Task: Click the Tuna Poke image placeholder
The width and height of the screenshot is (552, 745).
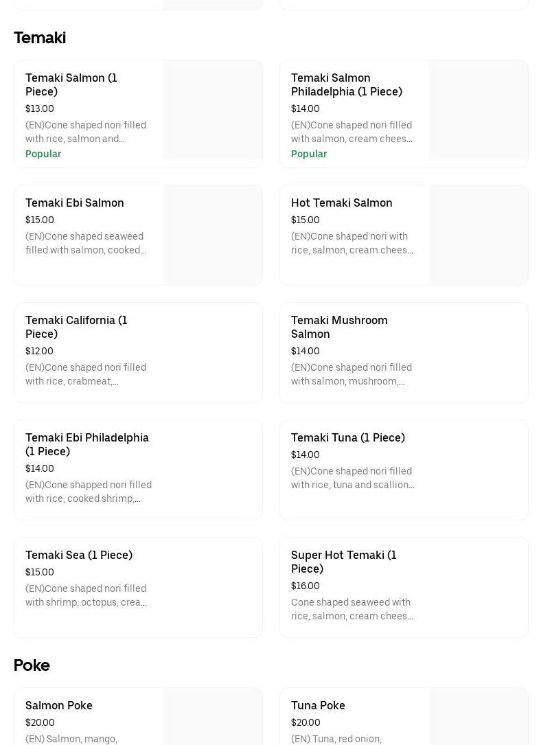Action: coord(478,717)
